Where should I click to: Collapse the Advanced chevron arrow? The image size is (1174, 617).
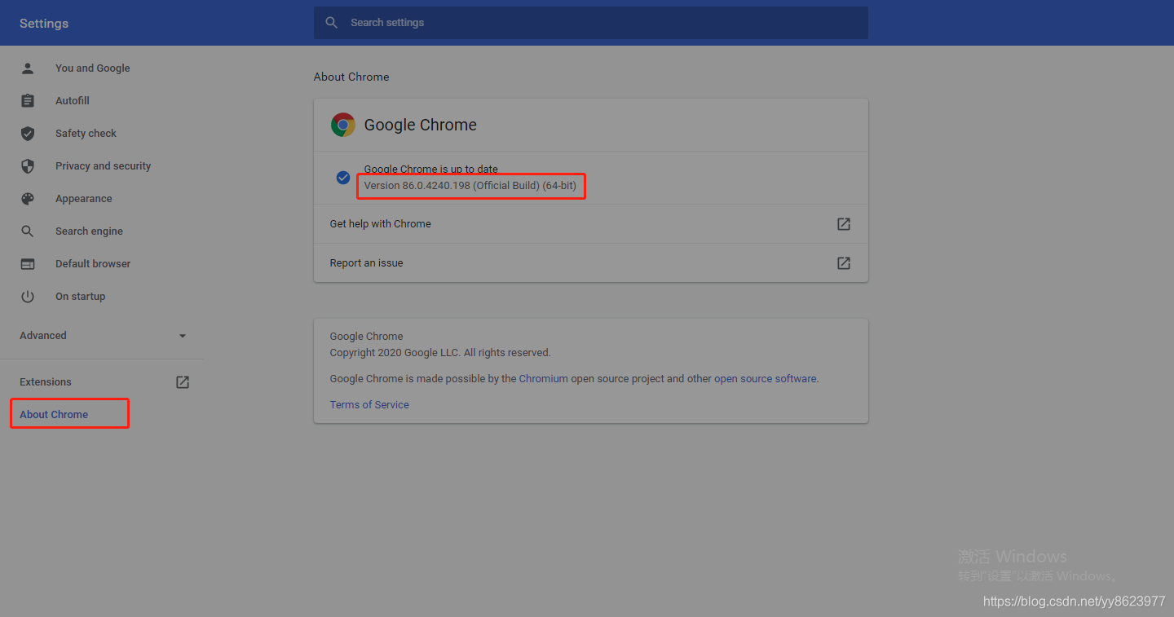tap(183, 335)
